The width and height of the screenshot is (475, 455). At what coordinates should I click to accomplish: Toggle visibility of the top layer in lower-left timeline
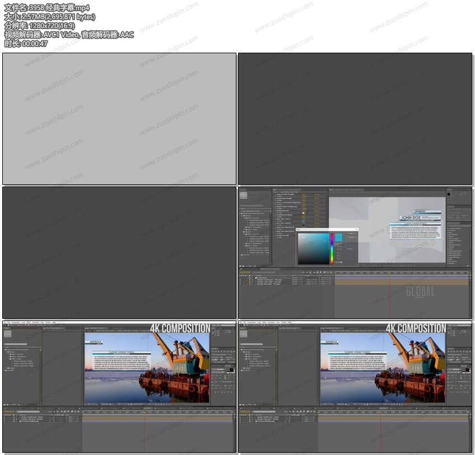coord(5,417)
